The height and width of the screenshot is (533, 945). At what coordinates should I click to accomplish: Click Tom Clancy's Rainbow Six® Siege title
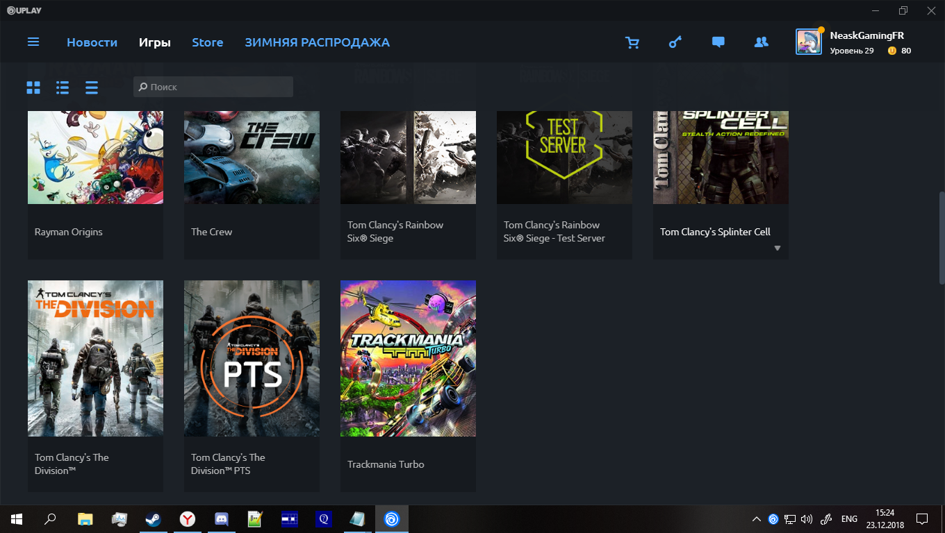395,232
